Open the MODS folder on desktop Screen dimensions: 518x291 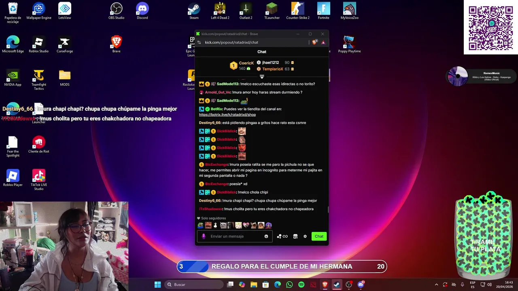tap(65, 78)
